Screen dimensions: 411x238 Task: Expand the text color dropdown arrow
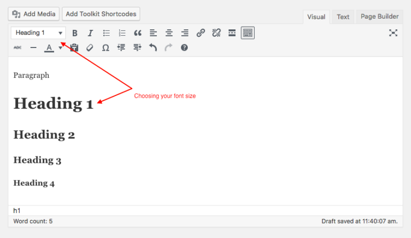[60, 48]
